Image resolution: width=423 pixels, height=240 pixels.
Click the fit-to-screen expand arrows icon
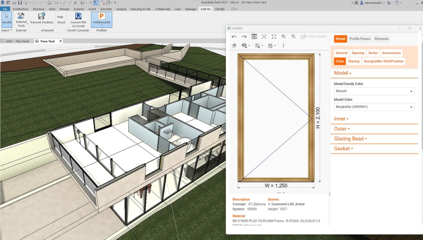[274, 37]
